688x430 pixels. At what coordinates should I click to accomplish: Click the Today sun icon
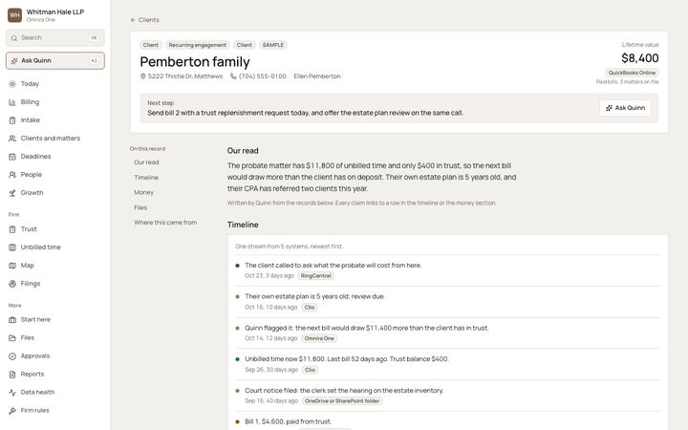(12, 84)
